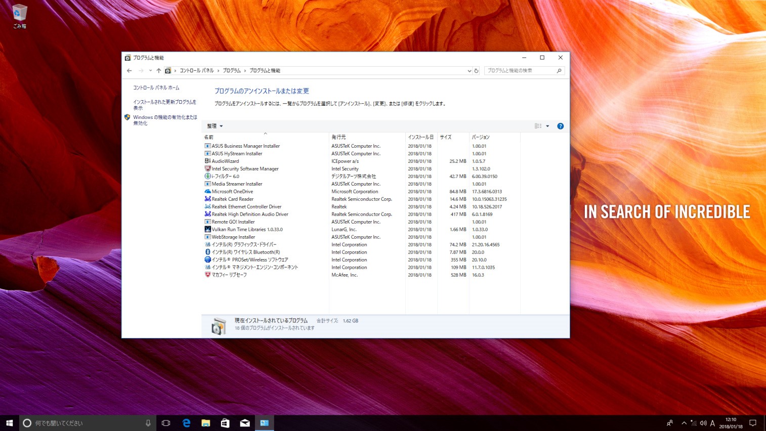Image resolution: width=766 pixels, height=431 pixels.
Task: Show hidden system tray icons
Action: pyautogui.click(x=684, y=423)
